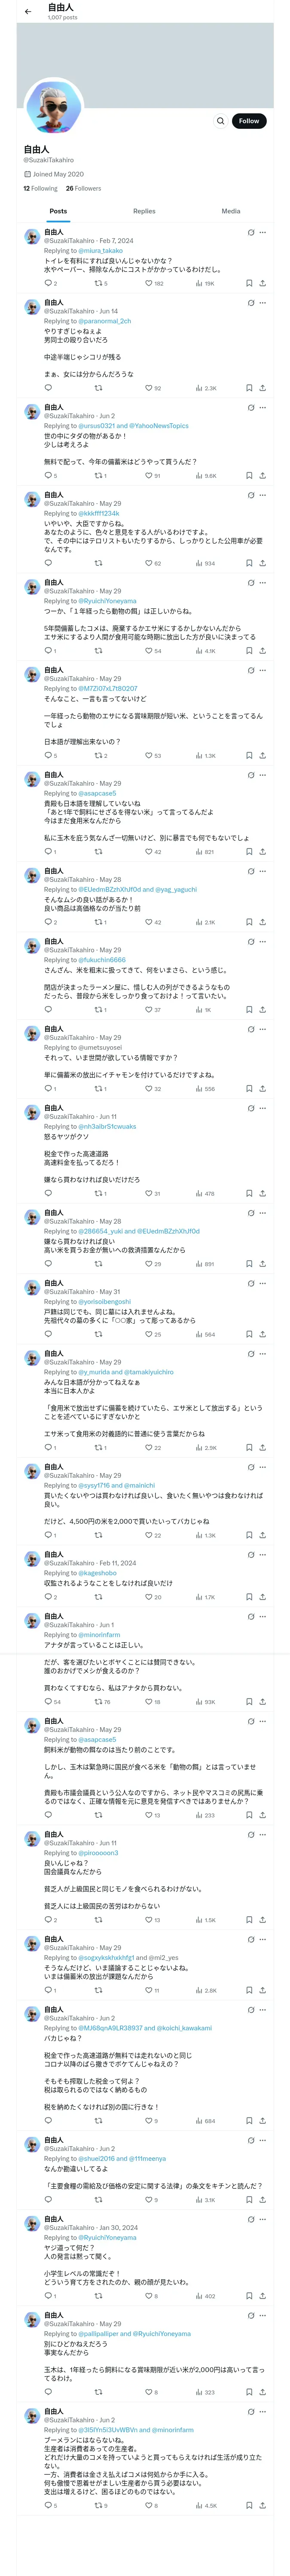The image size is (290, 2576).
Task: Switch to the Replies tab
Action: pyautogui.click(x=144, y=211)
